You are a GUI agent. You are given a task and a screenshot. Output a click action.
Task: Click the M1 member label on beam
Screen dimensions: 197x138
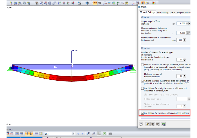tap(55, 67)
